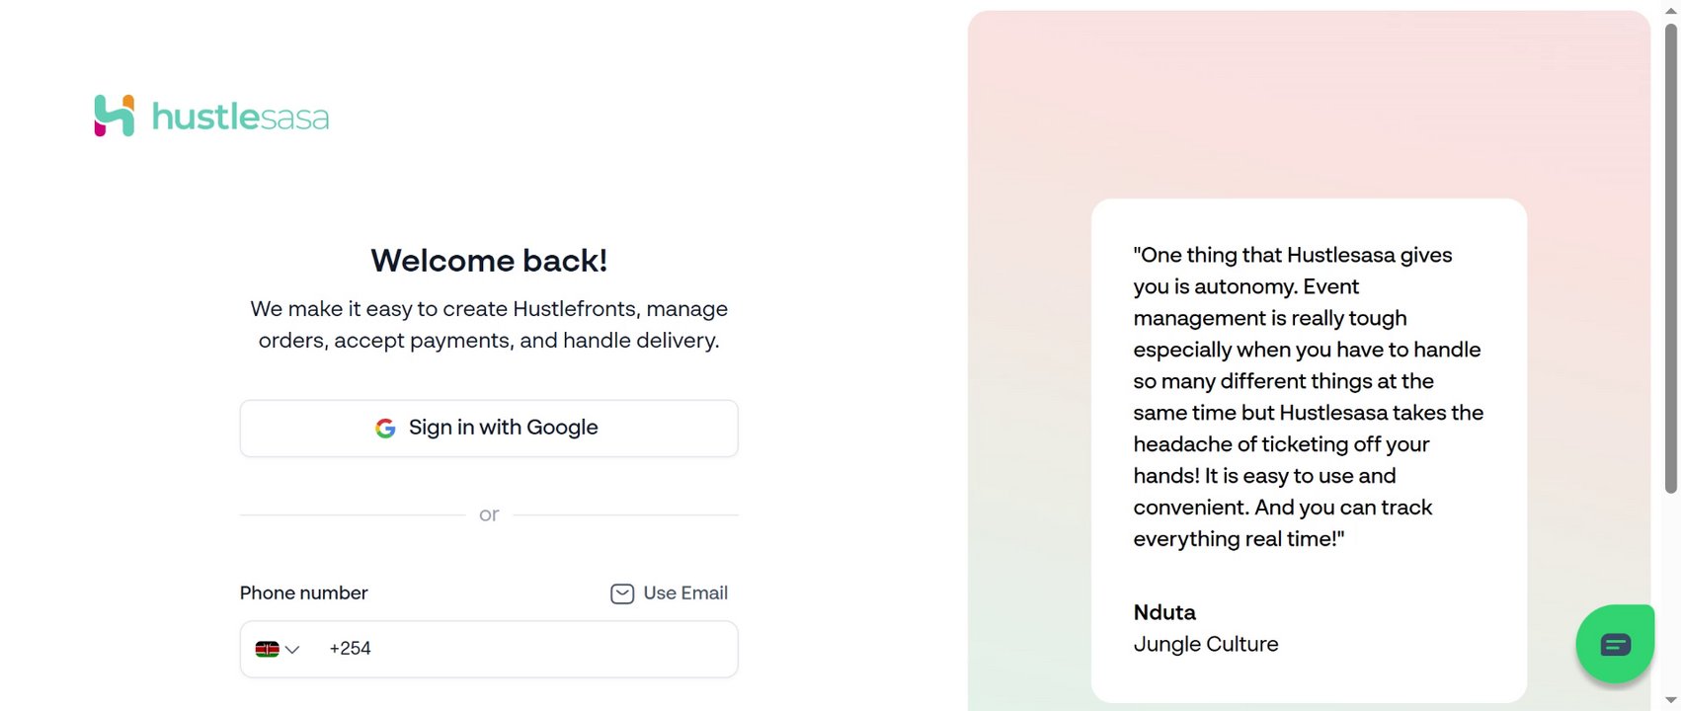The width and height of the screenshot is (1681, 711).
Task: Open the green chat widget
Action: point(1615,645)
